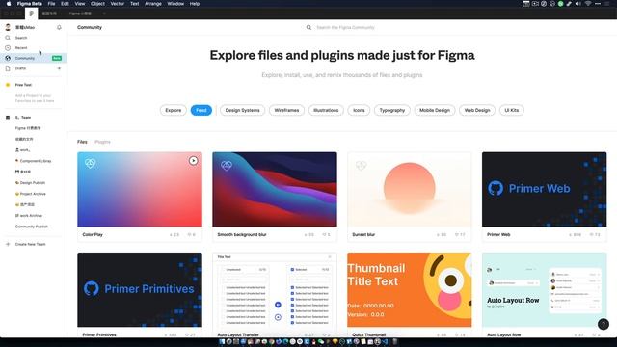Open the help question mark button
This screenshot has width=617, height=347.
click(x=604, y=324)
